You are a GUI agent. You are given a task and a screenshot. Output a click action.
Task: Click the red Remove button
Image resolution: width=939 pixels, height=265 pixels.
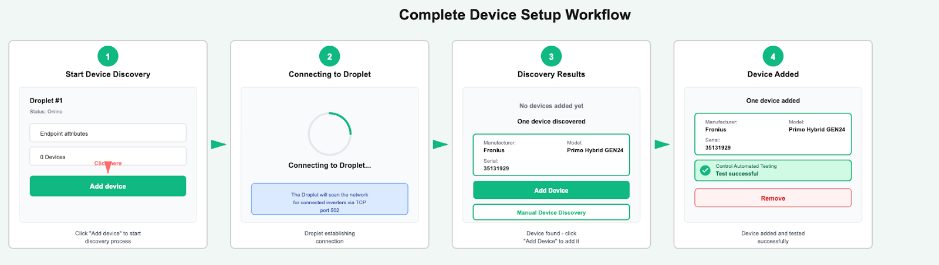pos(773,198)
